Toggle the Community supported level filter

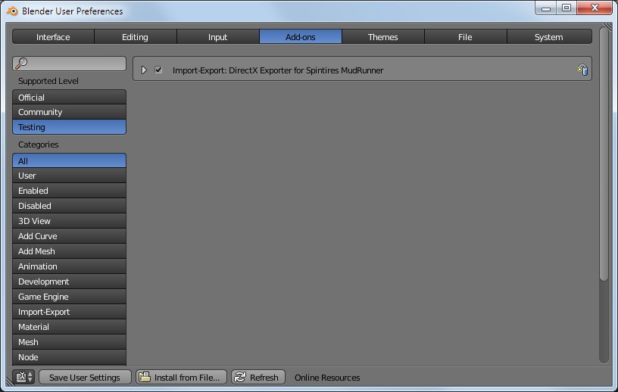(70, 112)
